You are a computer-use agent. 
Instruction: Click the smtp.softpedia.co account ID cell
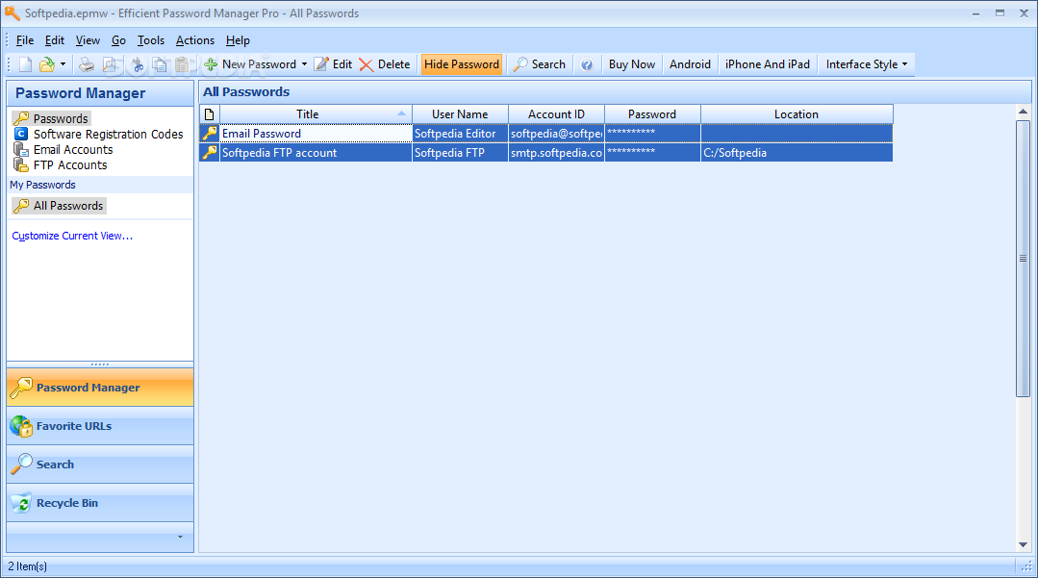pos(556,152)
